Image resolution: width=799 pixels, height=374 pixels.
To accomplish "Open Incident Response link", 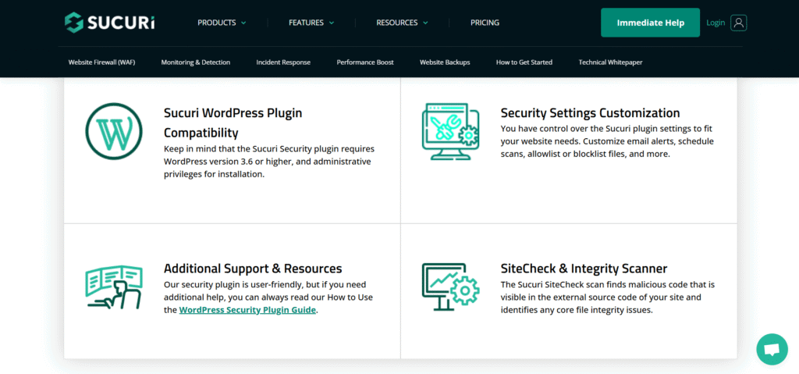I will click(283, 62).
